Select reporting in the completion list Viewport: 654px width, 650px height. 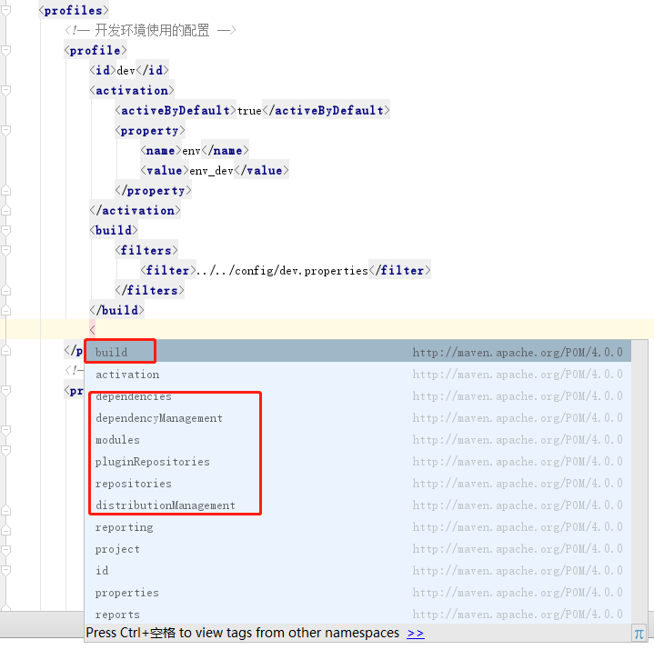tap(357, 527)
